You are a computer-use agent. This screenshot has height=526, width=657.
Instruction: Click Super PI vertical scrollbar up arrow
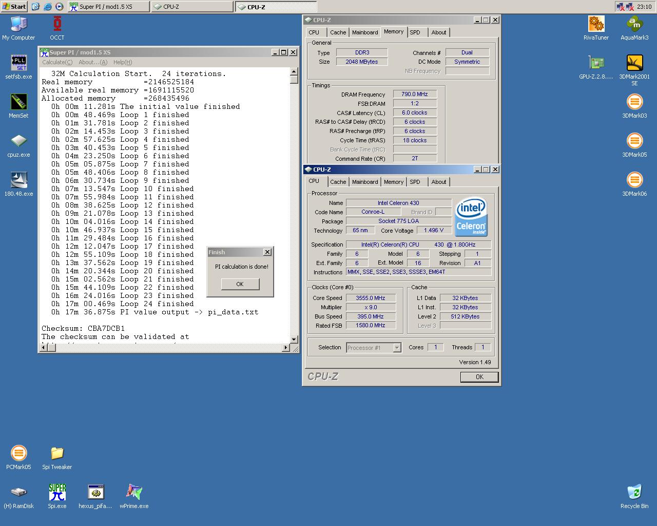coord(294,72)
